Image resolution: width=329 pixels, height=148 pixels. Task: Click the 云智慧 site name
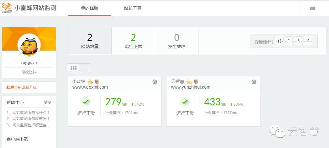[178, 82]
